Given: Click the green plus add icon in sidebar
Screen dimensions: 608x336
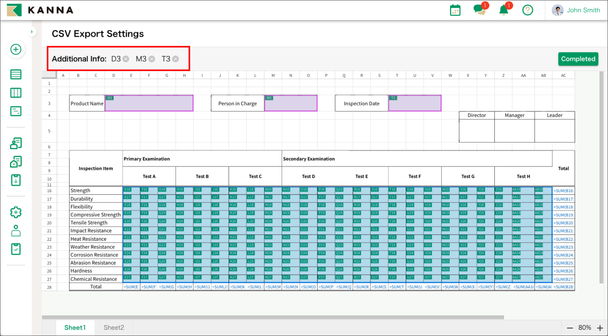Looking at the screenshot, I should pyautogui.click(x=16, y=49).
